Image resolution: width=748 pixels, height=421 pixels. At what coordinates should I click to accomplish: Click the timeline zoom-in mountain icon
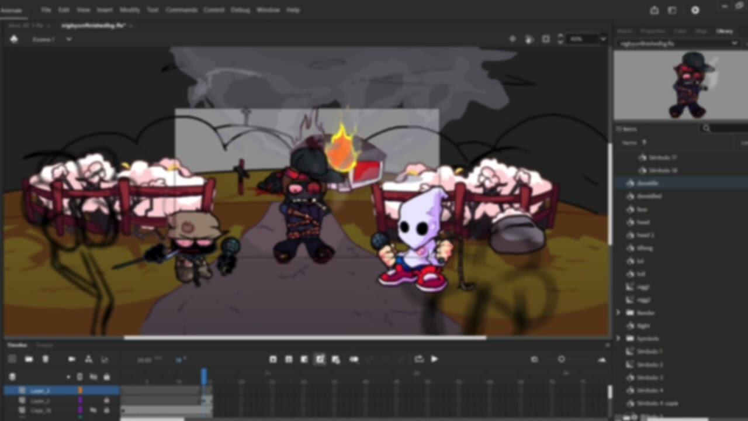coord(602,359)
